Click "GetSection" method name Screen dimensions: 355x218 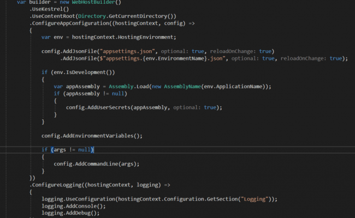click(x=222, y=199)
